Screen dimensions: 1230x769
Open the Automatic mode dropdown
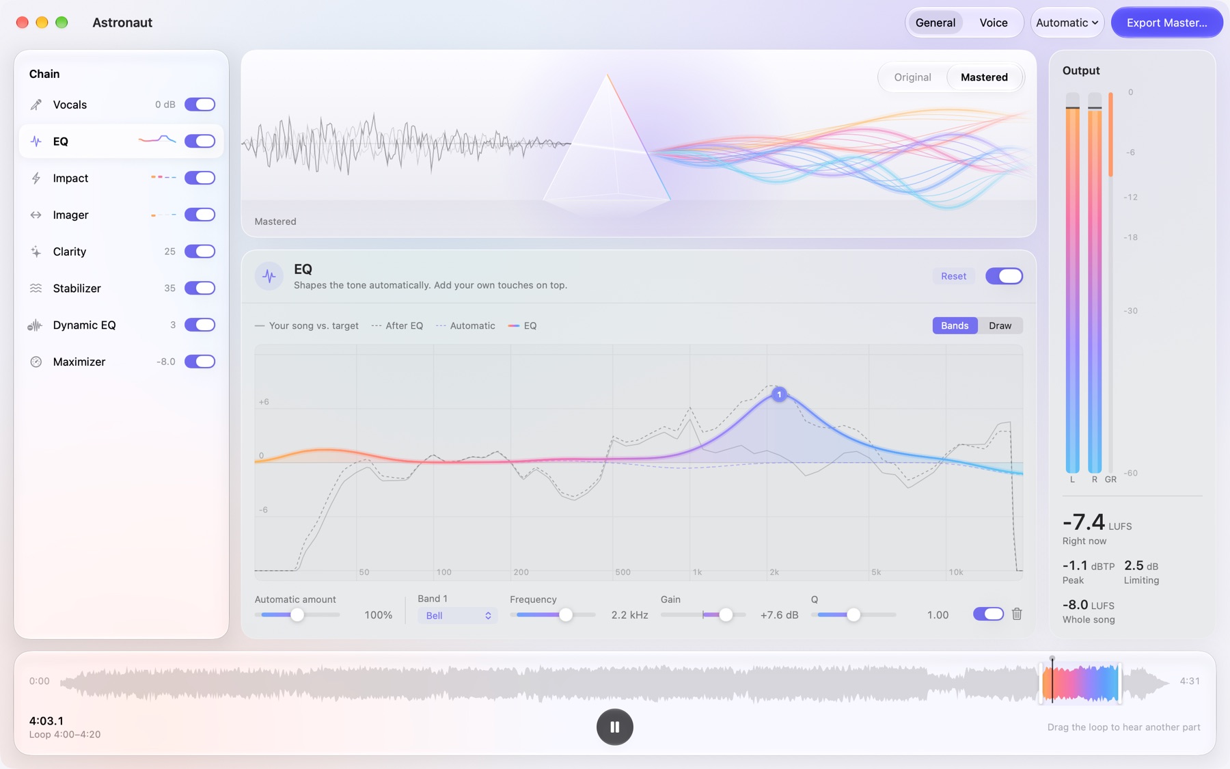tap(1067, 23)
